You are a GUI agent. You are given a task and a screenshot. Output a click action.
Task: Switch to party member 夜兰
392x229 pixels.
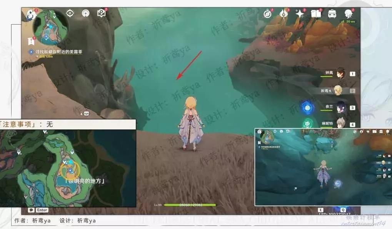pos(340,108)
